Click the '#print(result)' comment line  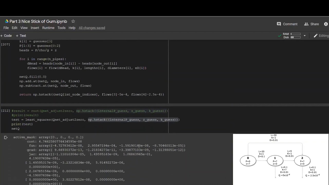(x=25, y=115)
